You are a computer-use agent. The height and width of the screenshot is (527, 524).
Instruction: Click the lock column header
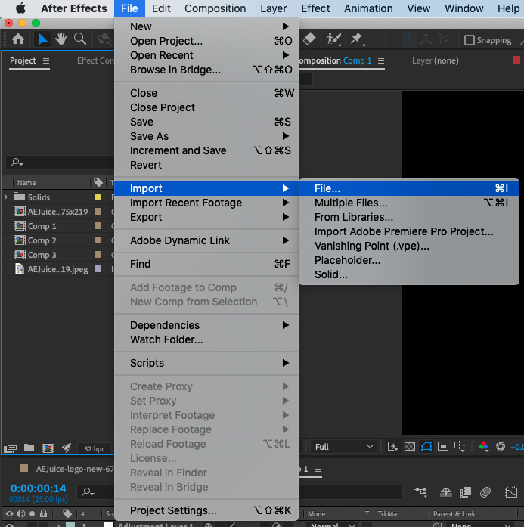[43, 513]
